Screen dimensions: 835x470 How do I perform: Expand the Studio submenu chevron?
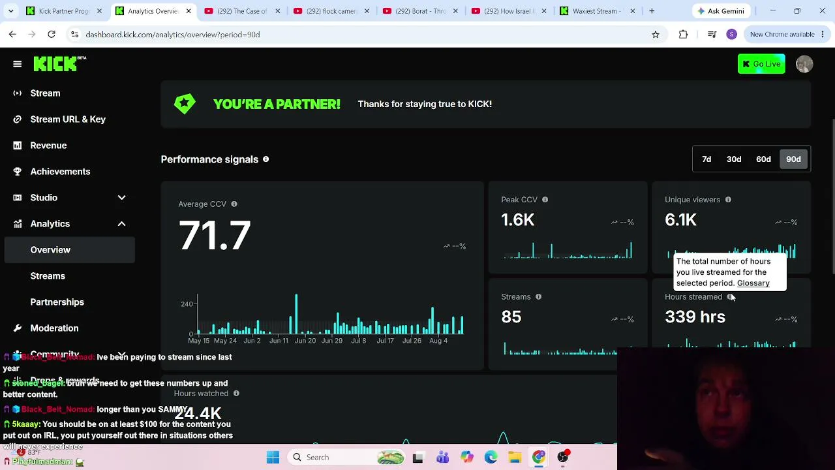(121, 198)
